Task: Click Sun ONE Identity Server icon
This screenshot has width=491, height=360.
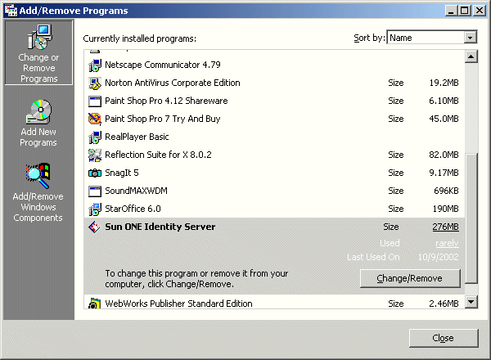Action: pos(95,227)
